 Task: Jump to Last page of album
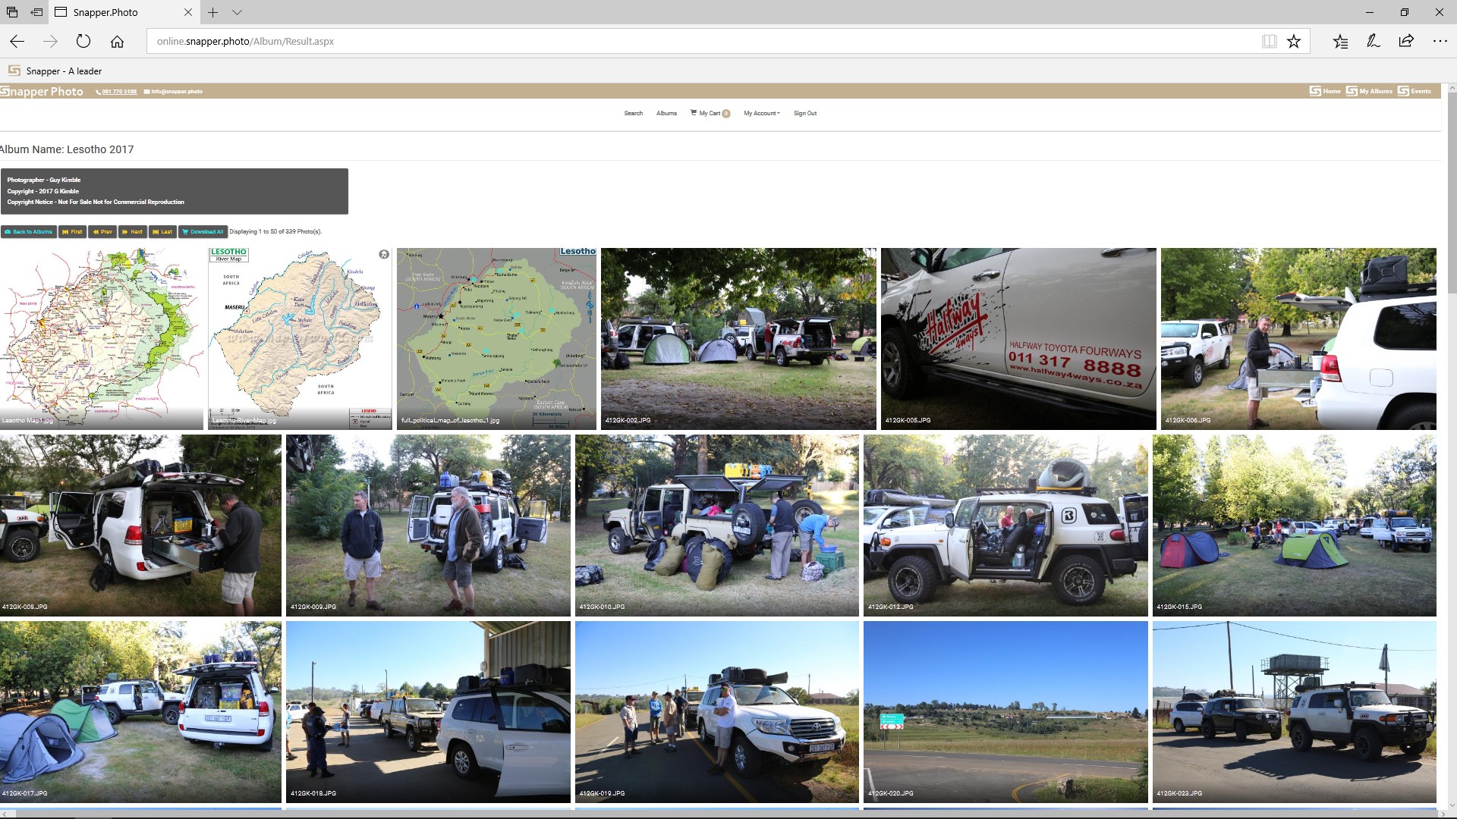coord(162,232)
